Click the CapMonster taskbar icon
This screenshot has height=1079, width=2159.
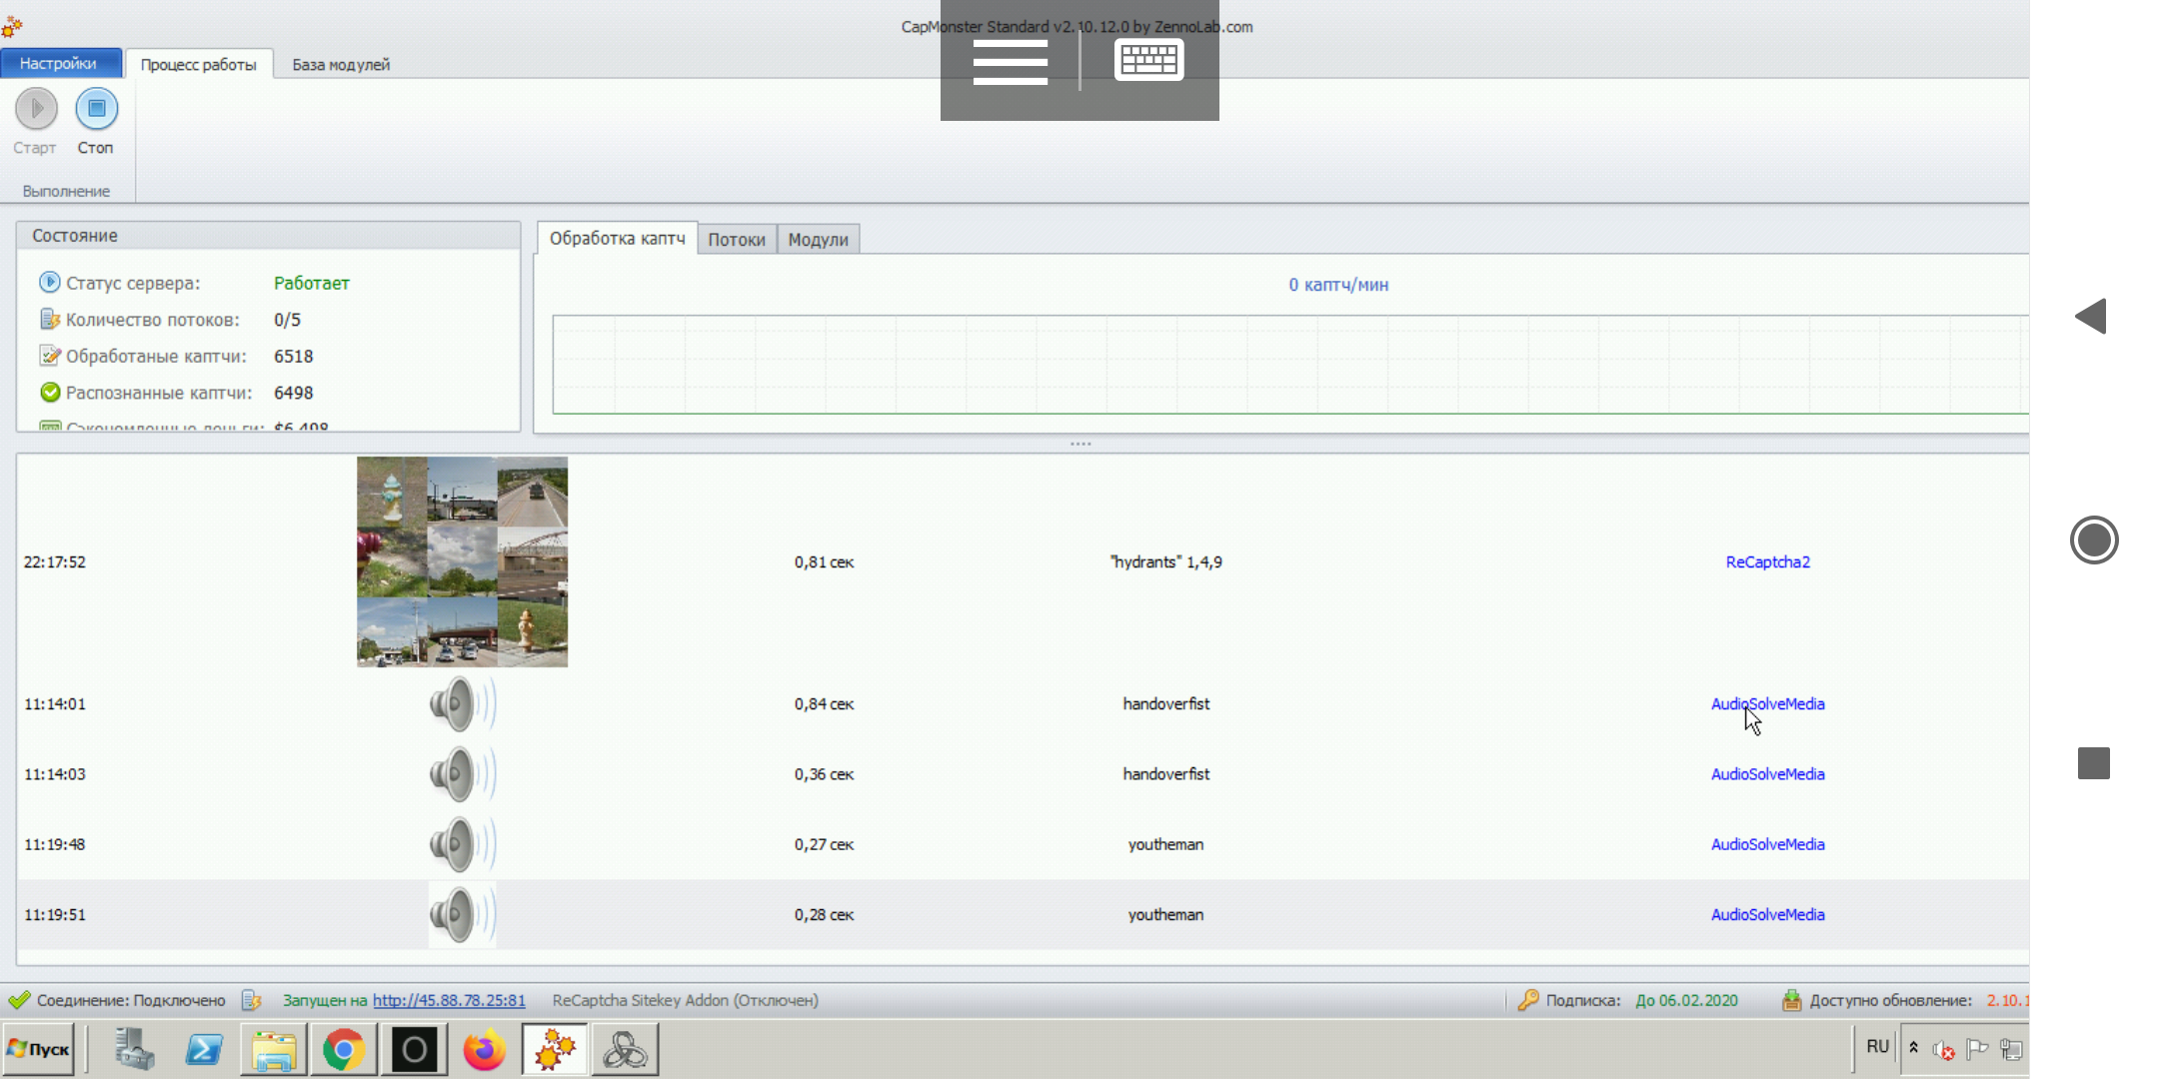(555, 1050)
